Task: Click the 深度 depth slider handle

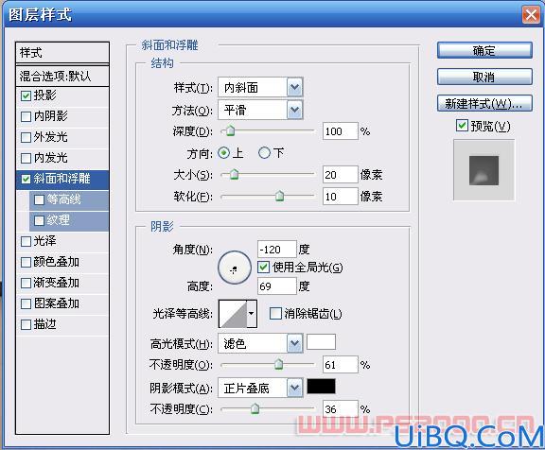Action: pyautogui.click(x=230, y=131)
